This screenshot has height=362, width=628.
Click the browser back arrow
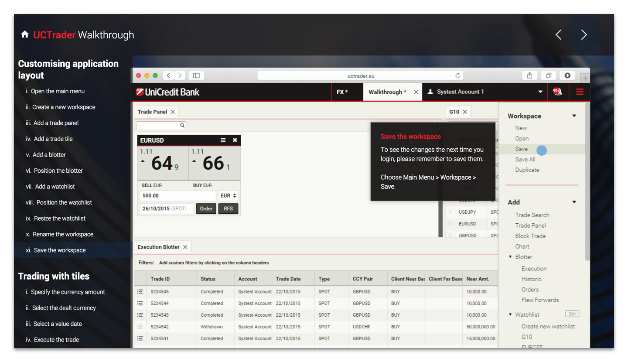169,75
